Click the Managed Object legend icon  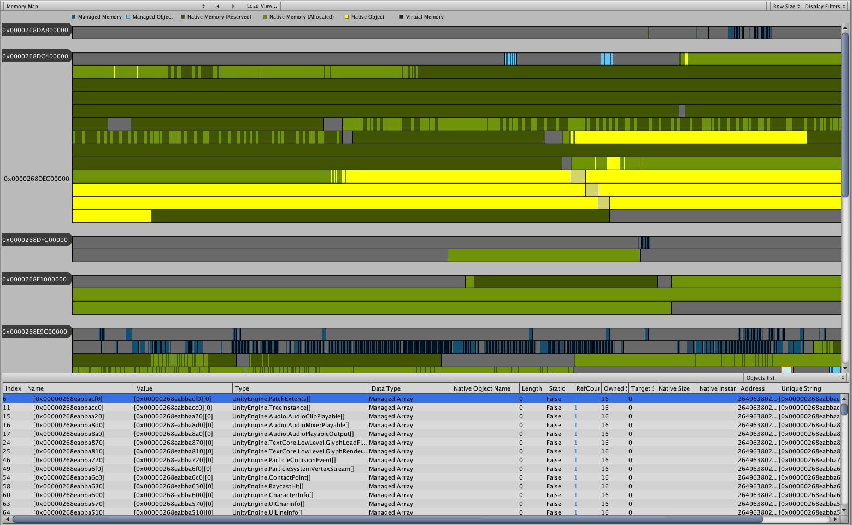(x=128, y=17)
